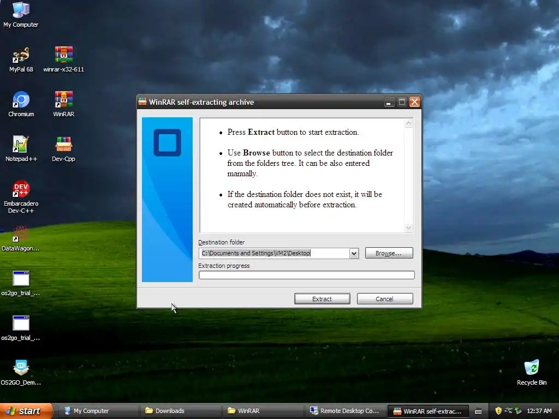This screenshot has height=419, width=559.
Task: Select the OS2GO_Dem installer icon
Action: [x=21, y=373]
